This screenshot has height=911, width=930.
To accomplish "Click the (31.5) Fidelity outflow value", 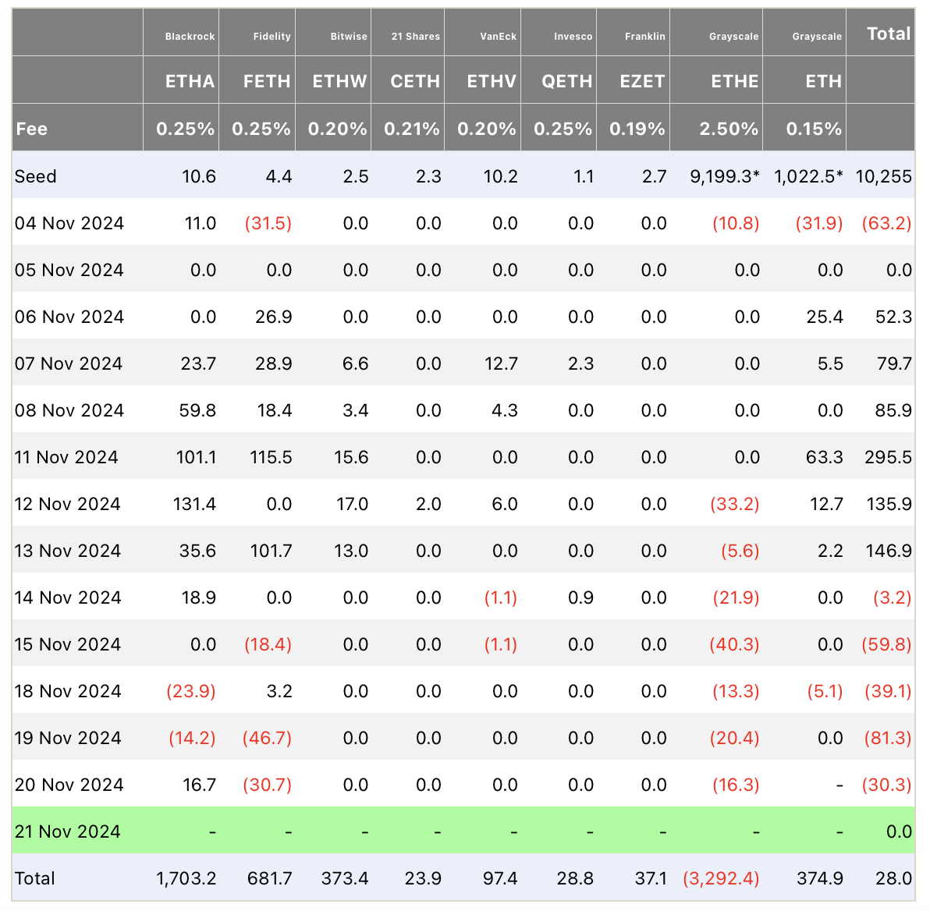I will point(268,223).
